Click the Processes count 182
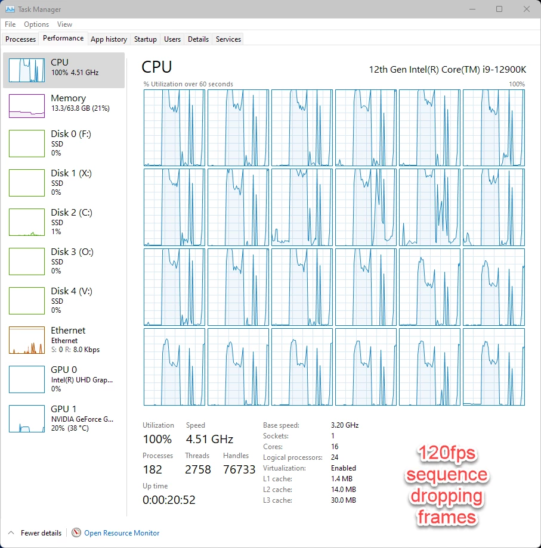Screen dimensions: 541x548 coord(153,469)
